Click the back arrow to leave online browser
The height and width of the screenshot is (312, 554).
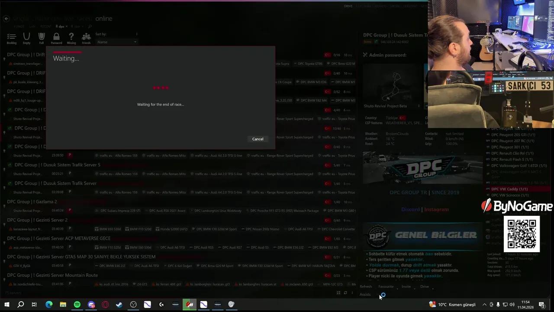coord(6,18)
